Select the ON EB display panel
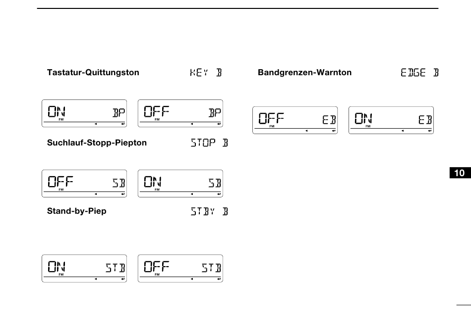This screenshot has height=332, width=471. [391, 120]
